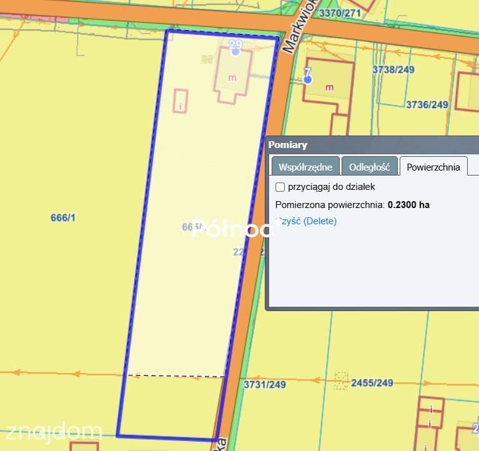Click the Czyść (Delete) link
This screenshot has width=479, height=451.
[x=307, y=221]
